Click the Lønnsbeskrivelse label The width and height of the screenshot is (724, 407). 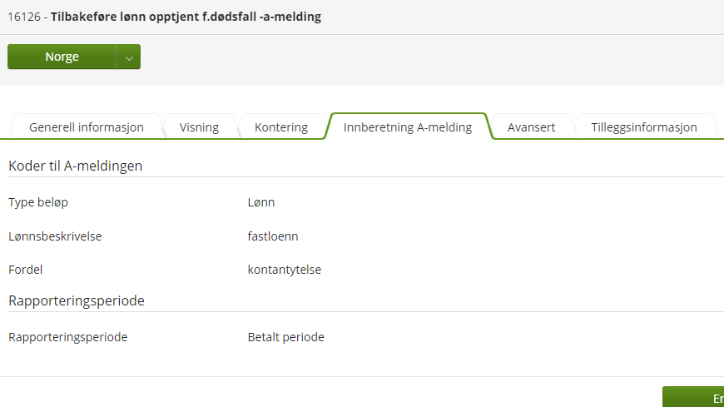point(55,236)
